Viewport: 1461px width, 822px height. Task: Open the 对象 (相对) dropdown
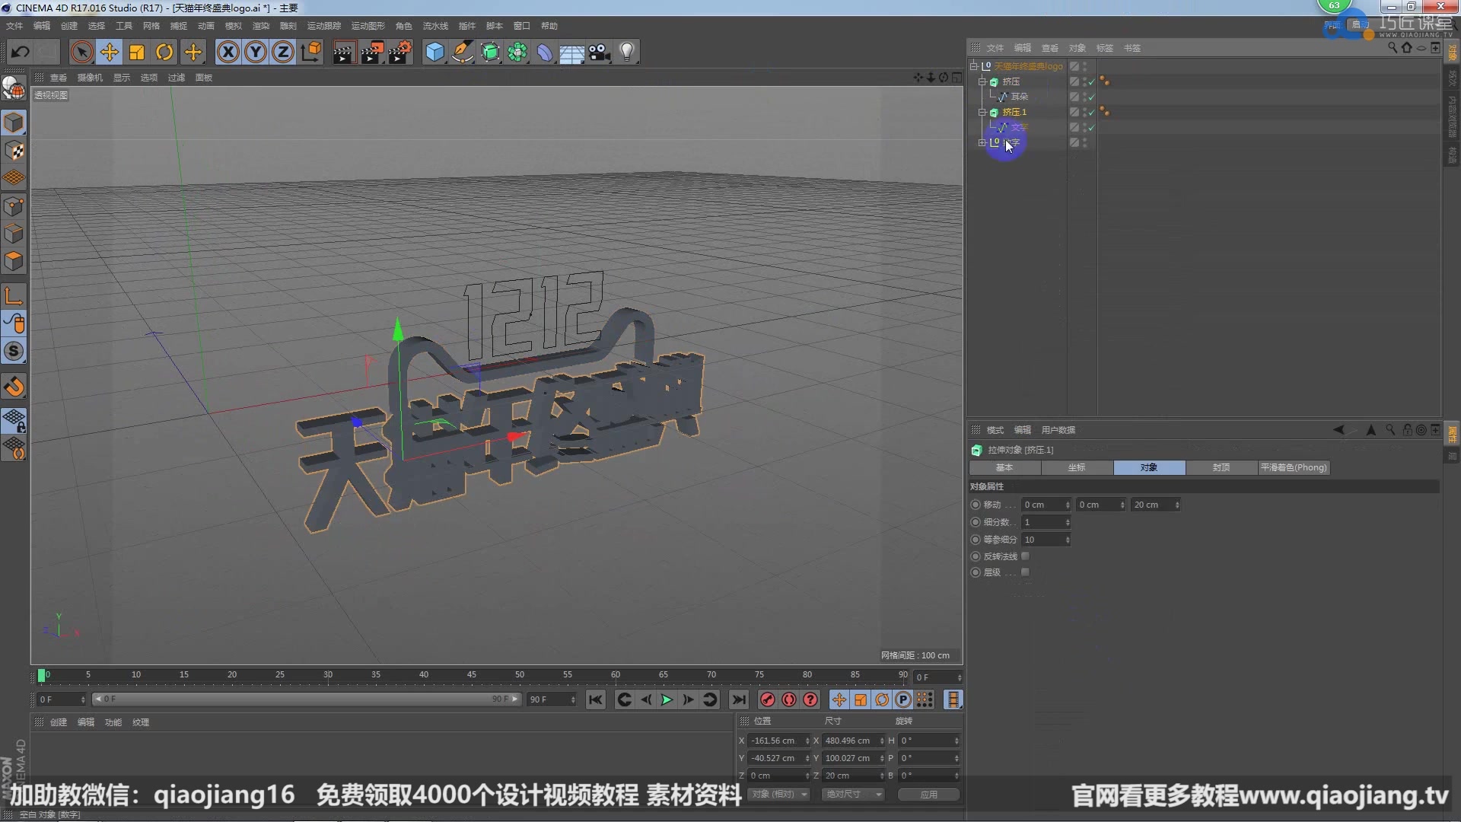click(778, 794)
